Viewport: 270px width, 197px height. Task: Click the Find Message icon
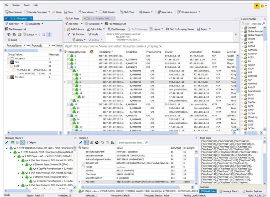pyautogui.click(x=109, y=30)
